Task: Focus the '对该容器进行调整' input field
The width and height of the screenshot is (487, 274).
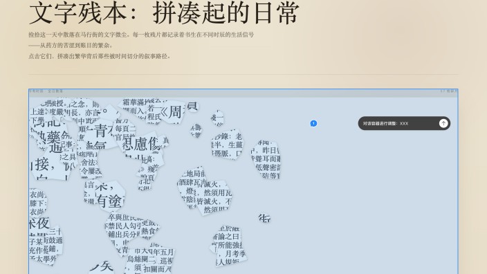Action: (399, 123)
